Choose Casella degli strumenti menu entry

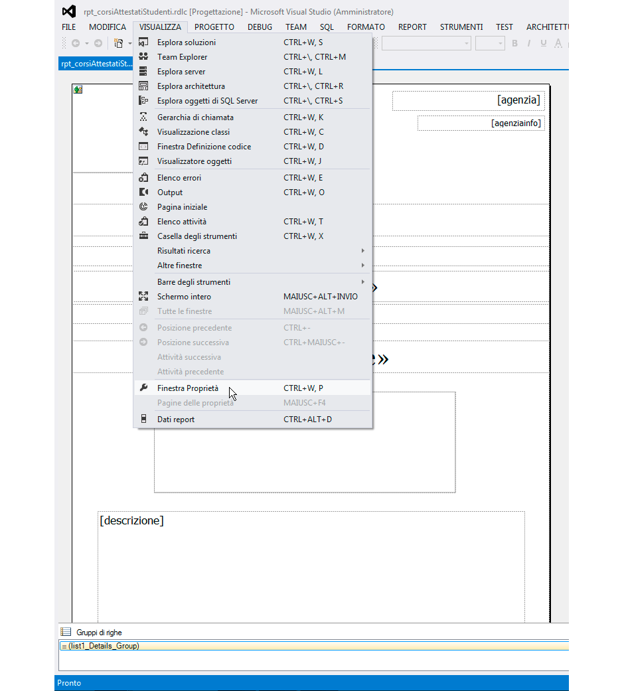(x=252, y=236)
